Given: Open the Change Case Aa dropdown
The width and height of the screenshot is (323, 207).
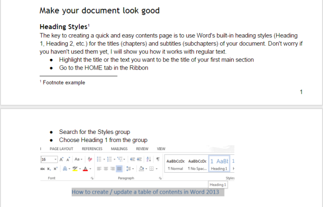Looking at the screenshot, I should point(78,159).
